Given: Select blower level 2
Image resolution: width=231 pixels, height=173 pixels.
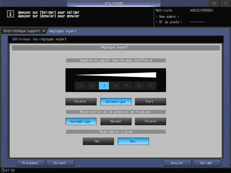Looking at the screenshot, I should coord(92,86).
